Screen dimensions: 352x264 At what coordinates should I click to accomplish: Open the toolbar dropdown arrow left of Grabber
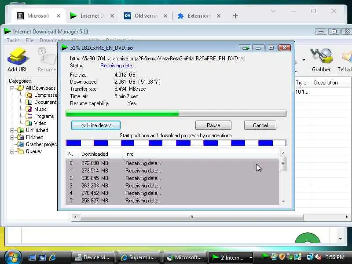point(304,60)
